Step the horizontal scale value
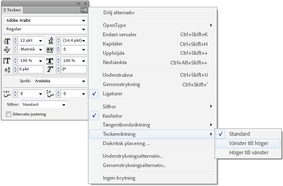283x186 pixels. pos(58,61)
